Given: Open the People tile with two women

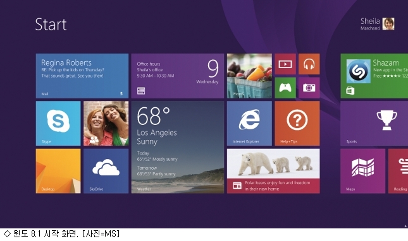Looking at the screenshot, I should 106,124.
